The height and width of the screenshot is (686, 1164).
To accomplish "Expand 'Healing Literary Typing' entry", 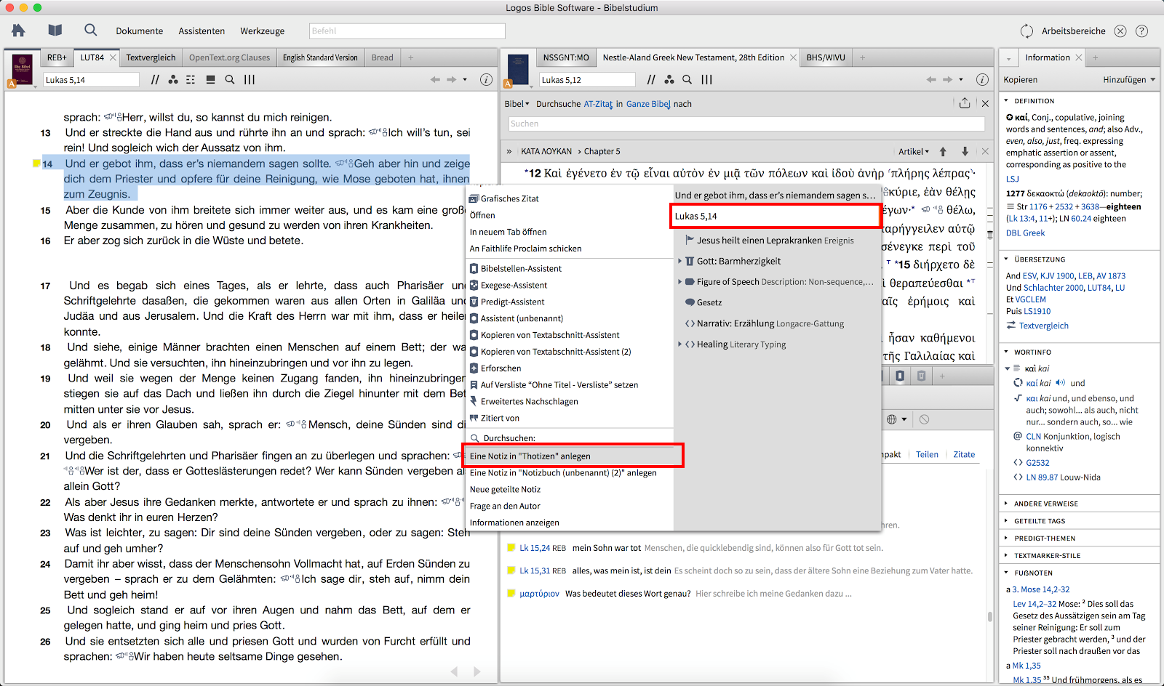I will coord(680,344).
